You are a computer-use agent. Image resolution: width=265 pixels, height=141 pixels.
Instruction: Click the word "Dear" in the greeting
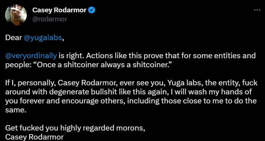click(x=13, y=38)
